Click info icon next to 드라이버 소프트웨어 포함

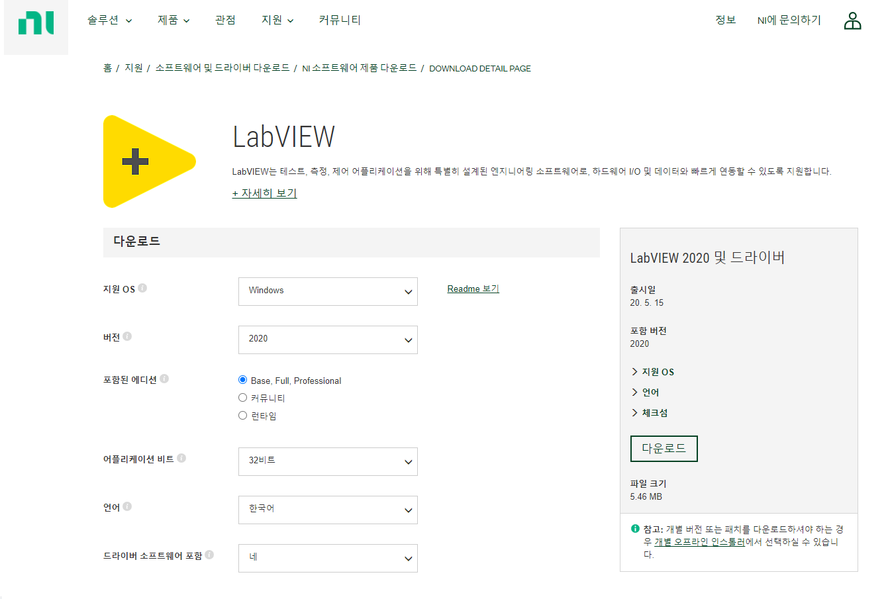[209, 555]
